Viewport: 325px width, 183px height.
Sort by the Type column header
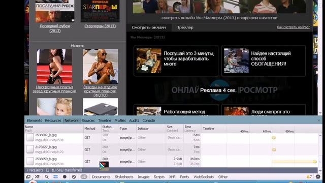coord(127,129)
